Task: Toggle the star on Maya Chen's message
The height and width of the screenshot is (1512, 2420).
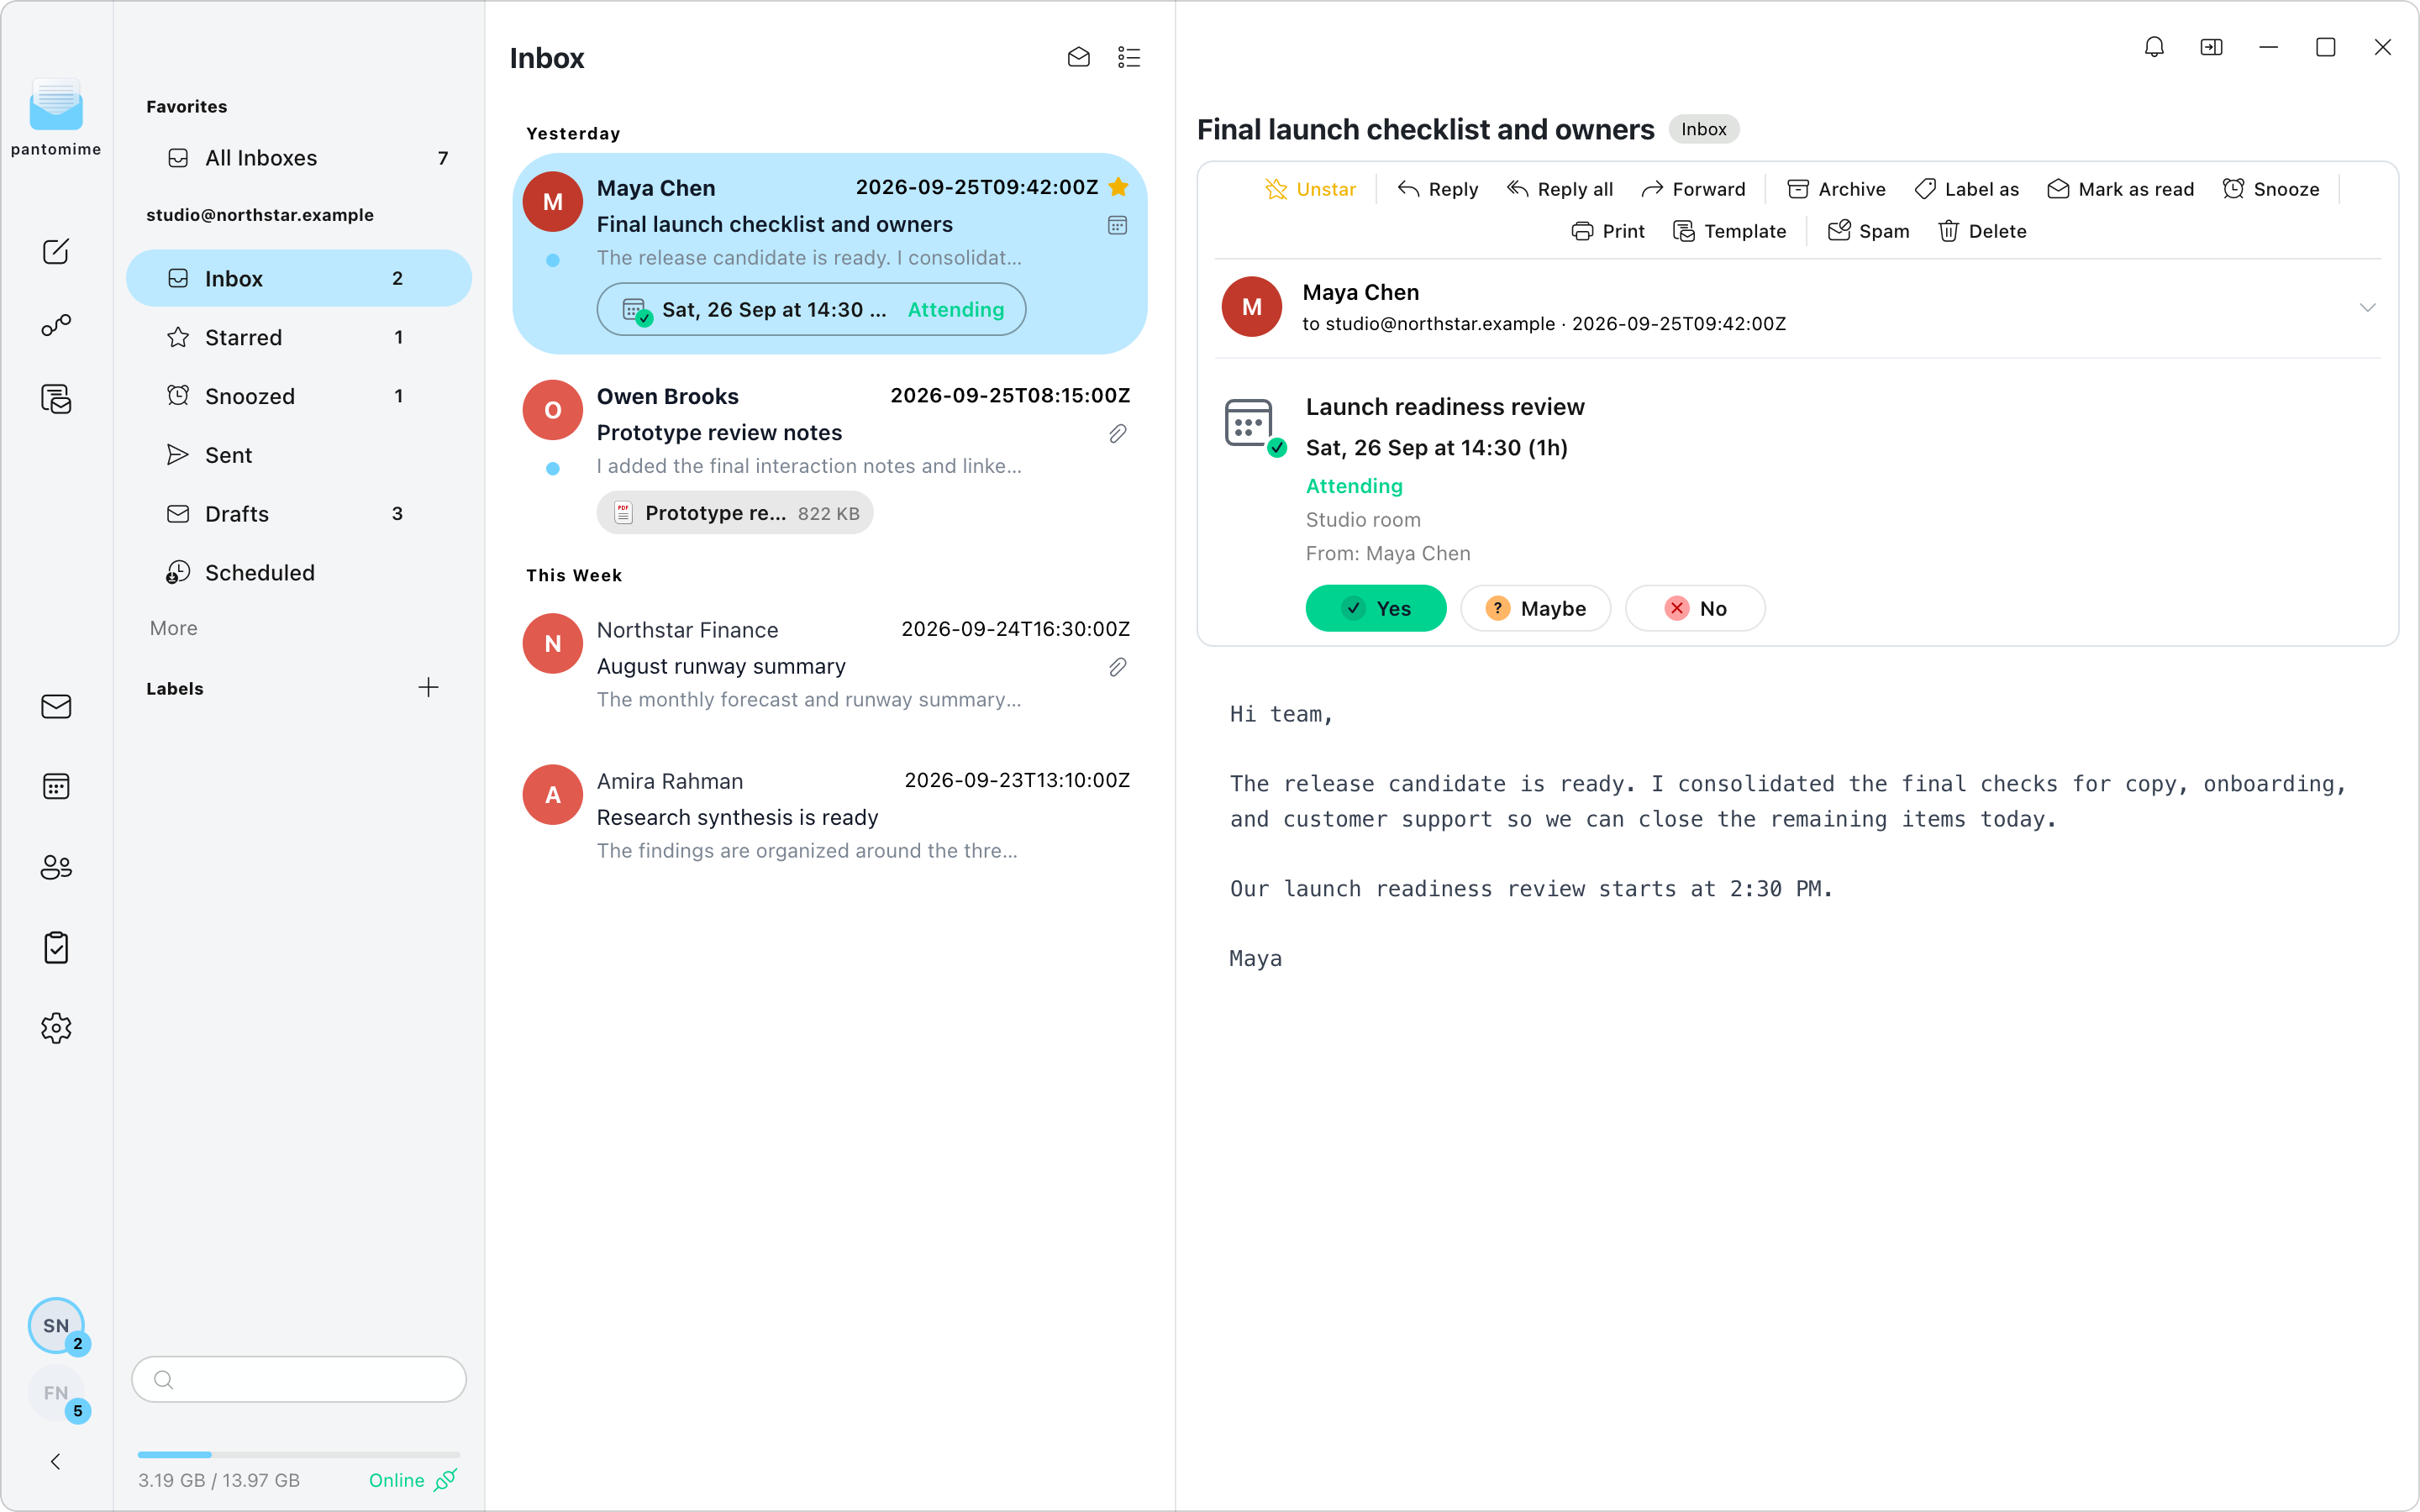Action: [1119, 187]
